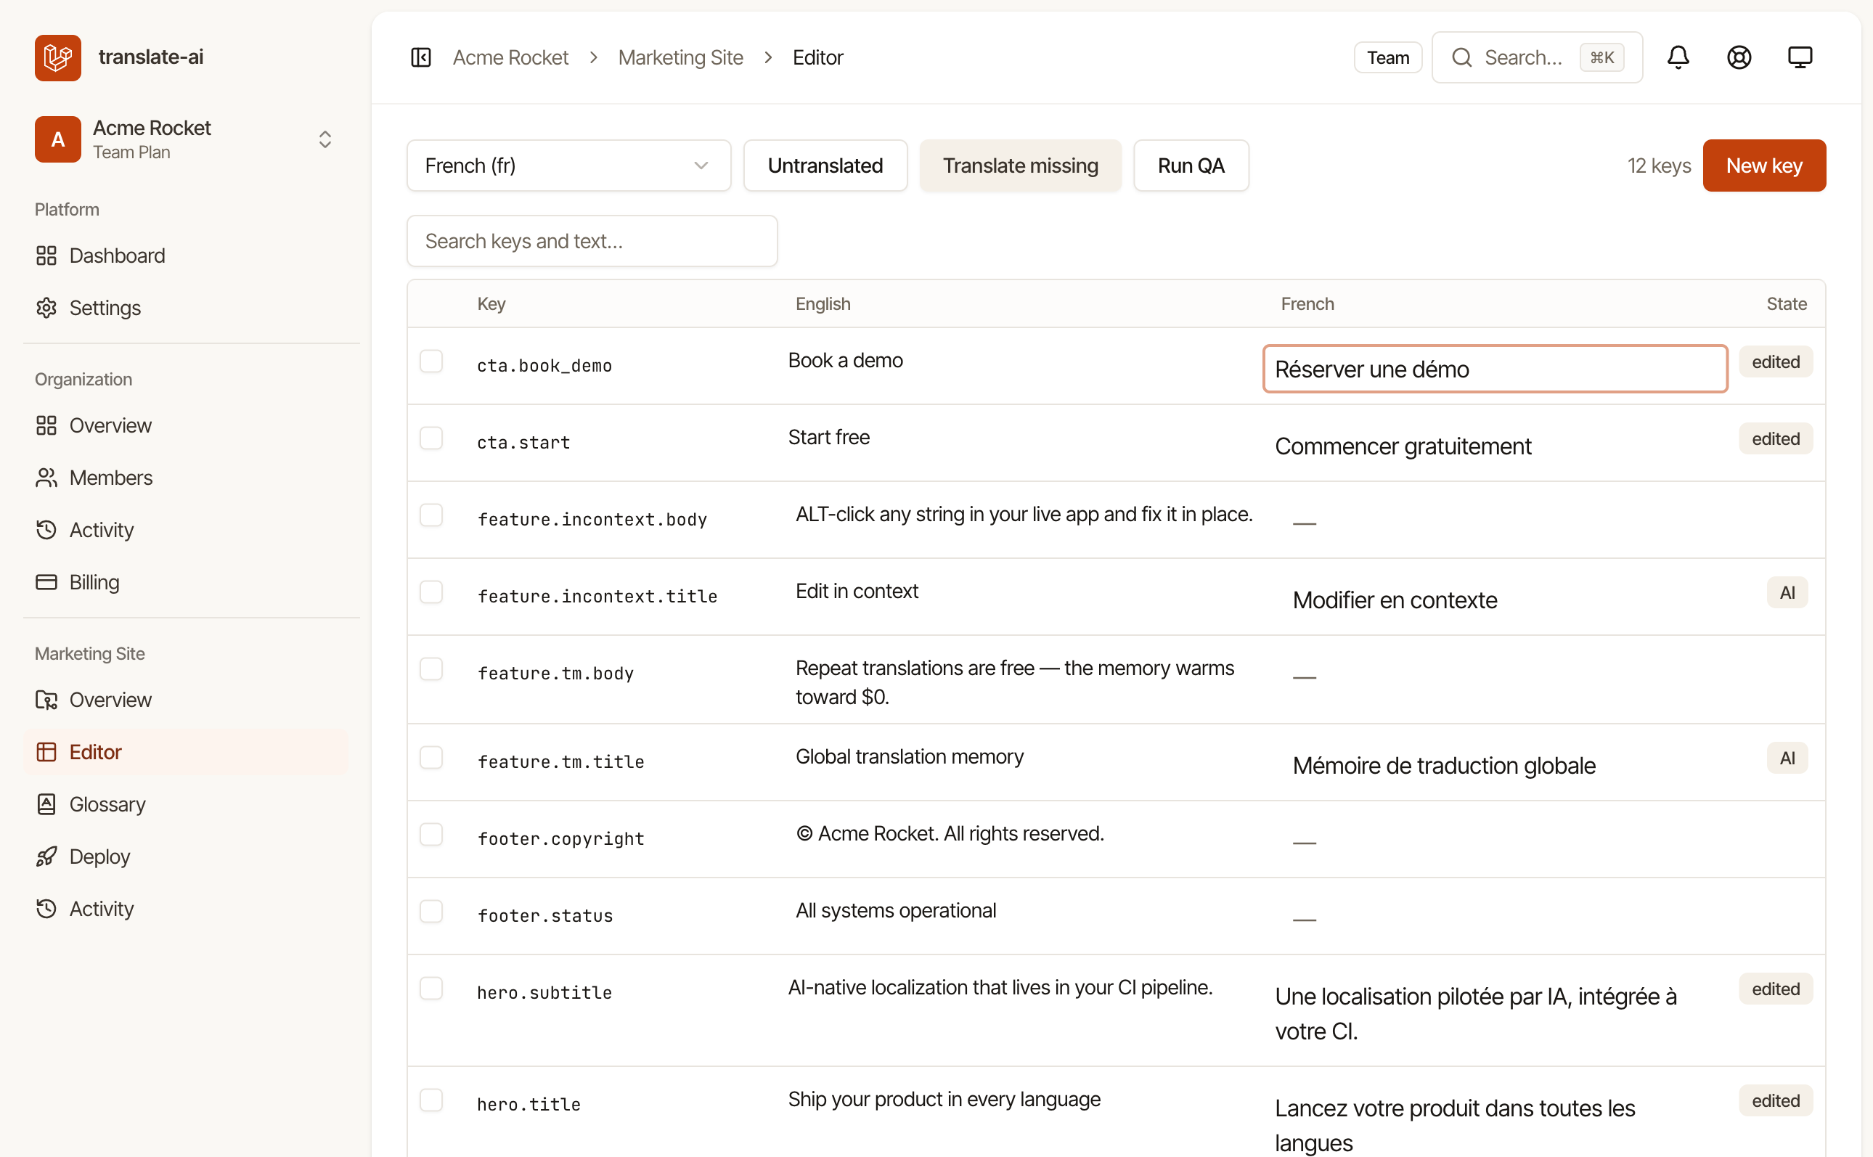Screen dimensions: 1873x1157
Task: Click the hero.subtitle key name
Action: (544, 992)
